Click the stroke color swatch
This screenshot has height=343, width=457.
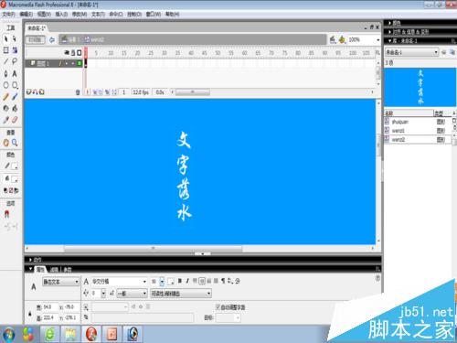click(15, 166)
